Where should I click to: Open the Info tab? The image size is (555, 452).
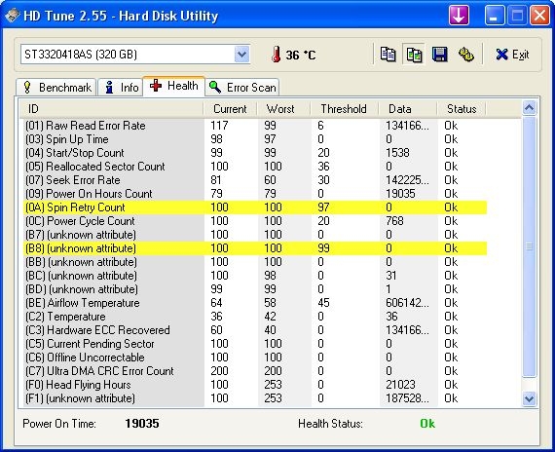pos(121,88)
